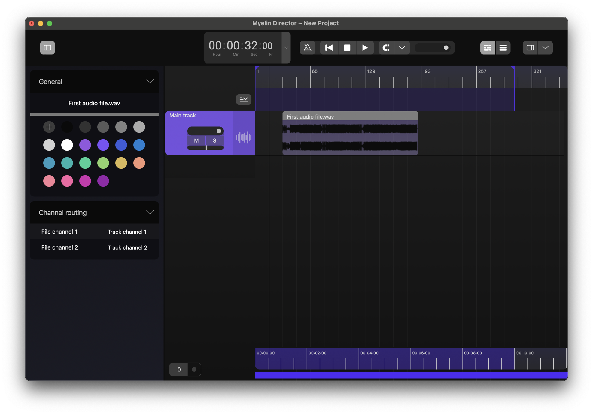Toggle the right inspector panel icon
This screenshot has width=593, height=414.
click(x=530, y=48)
